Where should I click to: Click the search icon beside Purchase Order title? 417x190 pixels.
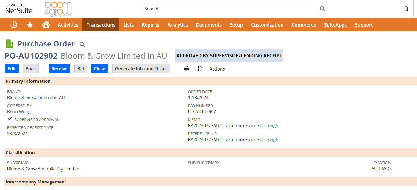point(82,44)
